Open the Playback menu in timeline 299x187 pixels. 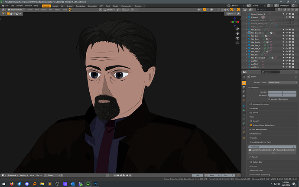[x=13, y=175]
